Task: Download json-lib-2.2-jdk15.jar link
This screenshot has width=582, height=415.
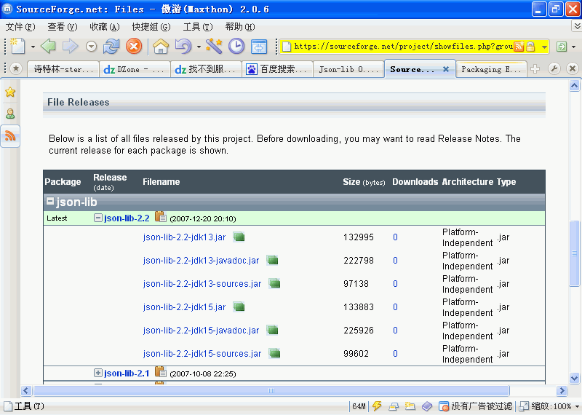Action: pyautogui.click(x=184, y=307)
